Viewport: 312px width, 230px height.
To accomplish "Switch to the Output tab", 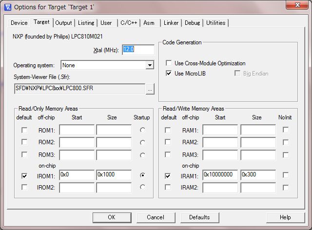I will coord(63,23).
